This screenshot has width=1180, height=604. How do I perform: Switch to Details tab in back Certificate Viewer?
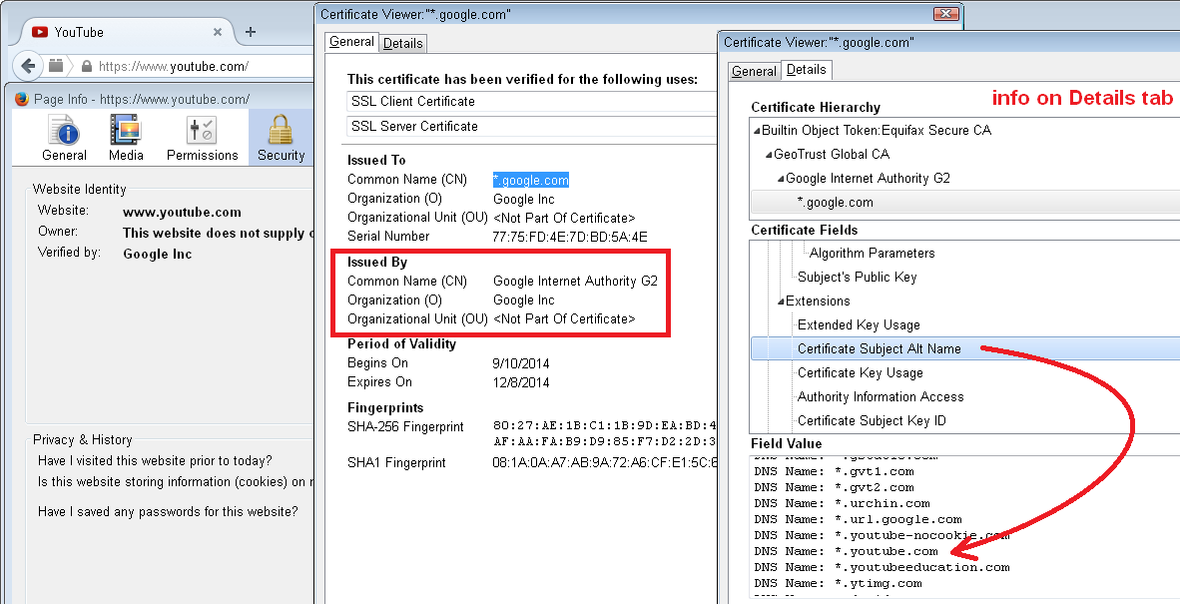pyautogui.click(x=403, y=43)
